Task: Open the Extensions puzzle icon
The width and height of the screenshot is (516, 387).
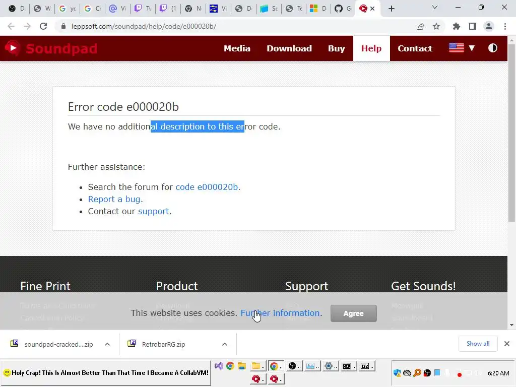Action: tap(456, 26)
